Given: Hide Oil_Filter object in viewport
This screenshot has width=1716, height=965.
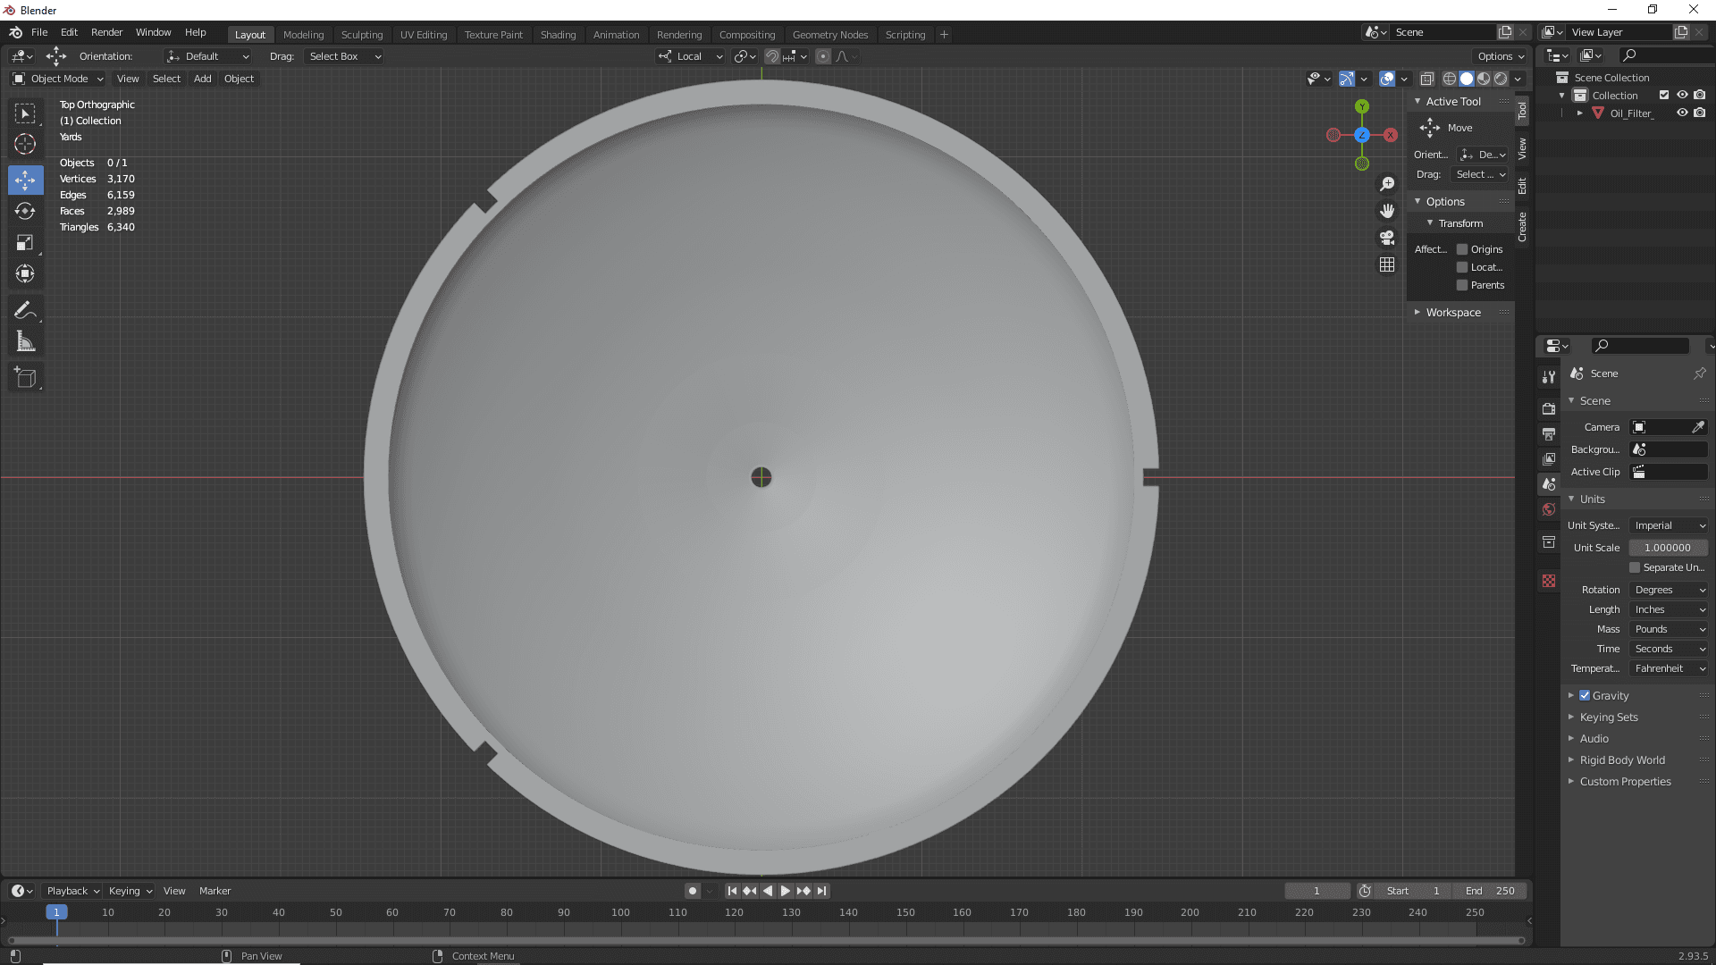Looking at the screenshot, I should 1682,113.
